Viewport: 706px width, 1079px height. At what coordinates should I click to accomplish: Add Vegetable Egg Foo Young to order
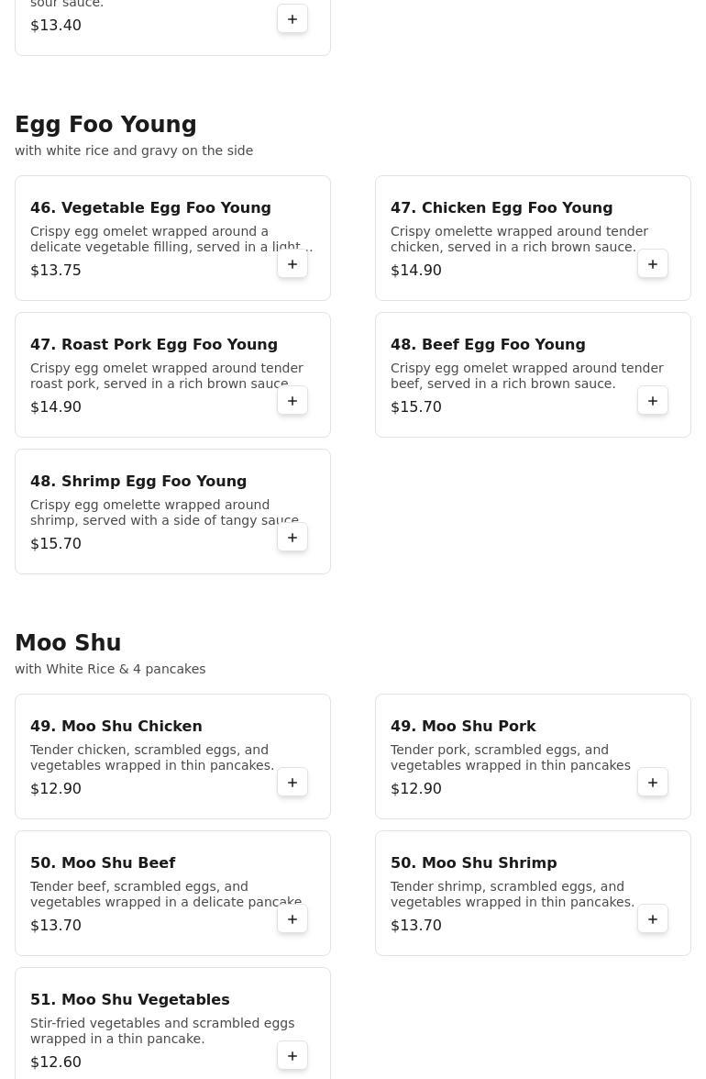292,264
